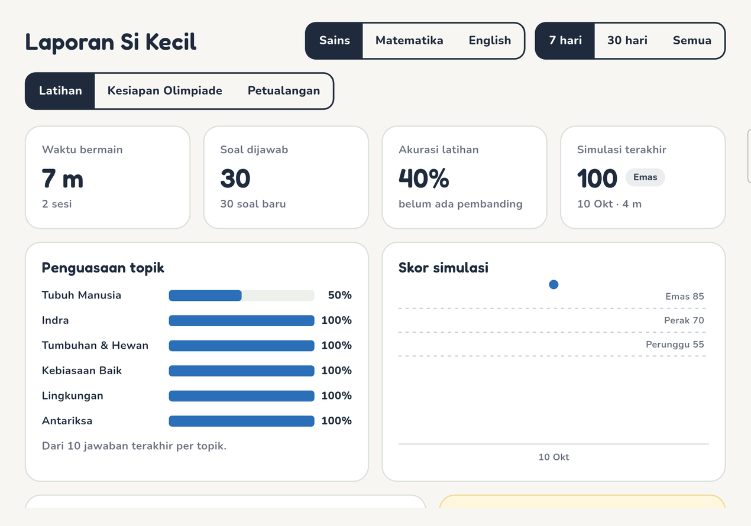Click the Laporan Si Kecil heading

click(111, 43)
